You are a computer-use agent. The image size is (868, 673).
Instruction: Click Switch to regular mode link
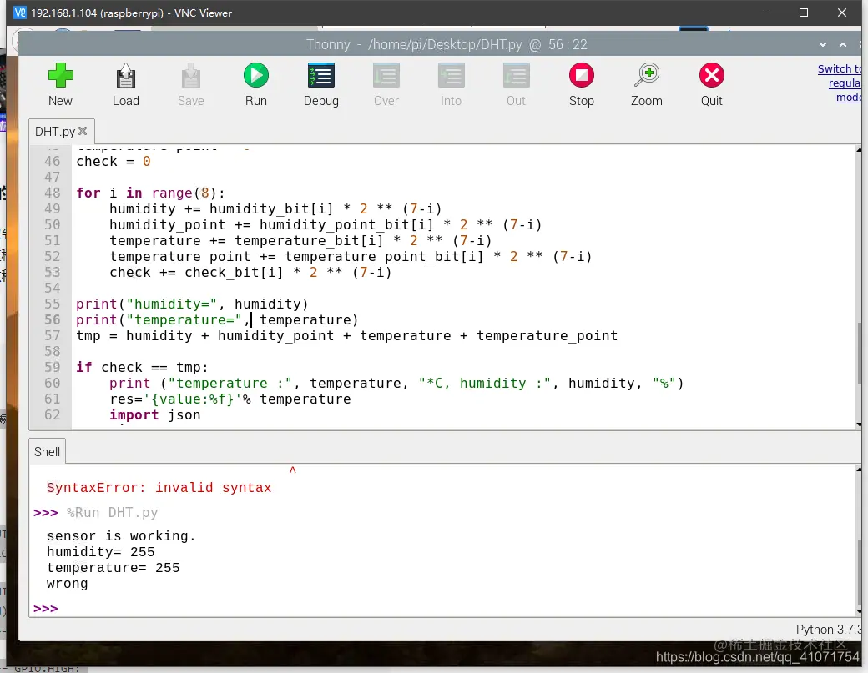coord(840,83)
